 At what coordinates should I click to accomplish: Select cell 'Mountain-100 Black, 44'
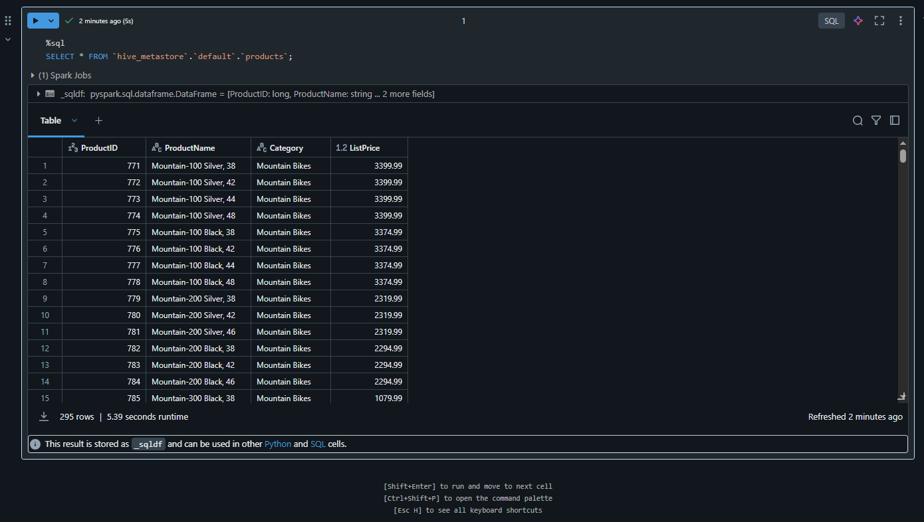[x=198, y=265]
